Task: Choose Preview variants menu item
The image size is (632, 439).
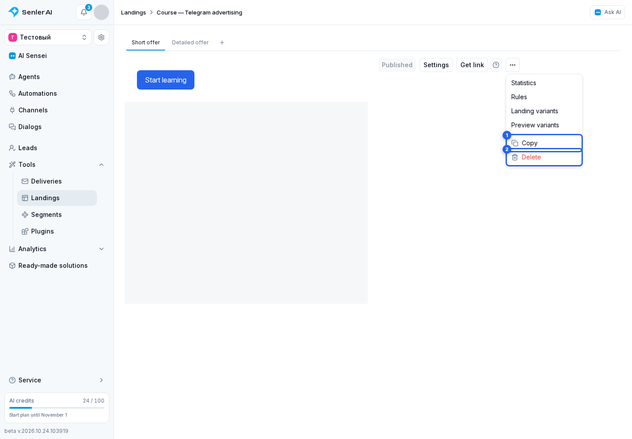Action: point(544,125)
